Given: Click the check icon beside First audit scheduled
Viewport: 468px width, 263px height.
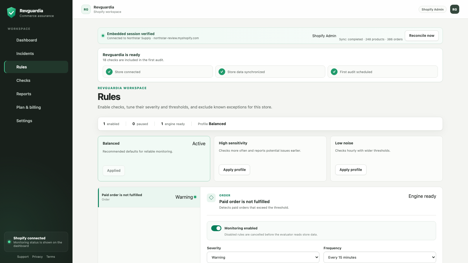Looking at the screenshot, I should click(334, 72).
